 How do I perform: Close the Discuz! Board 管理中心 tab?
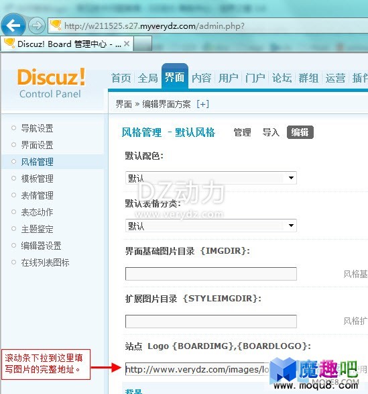coord(127,44)
